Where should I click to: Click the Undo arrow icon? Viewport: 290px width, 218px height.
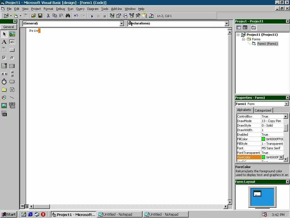click(76, 16)
